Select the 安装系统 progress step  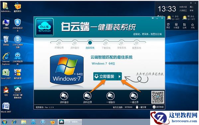click(x=122, y=45)
